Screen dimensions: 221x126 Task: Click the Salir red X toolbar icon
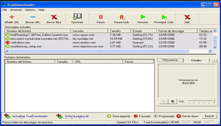coord(187,17)
